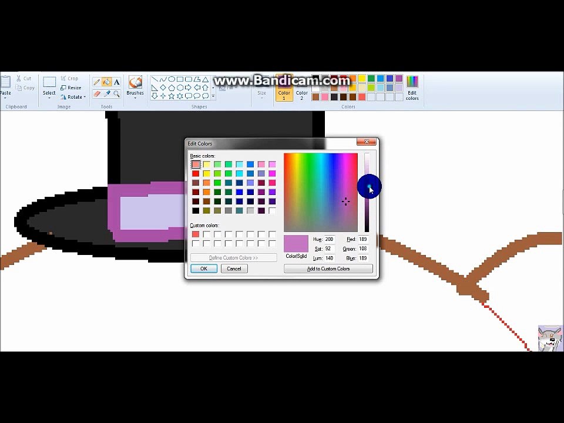Screen dimensions: 564x423
Task: Click inside the Sat value field
Action: pos(330,249)
